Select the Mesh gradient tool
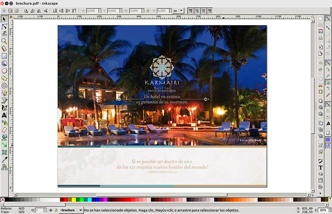Viewport: 332px width, 214px height. [x=4, y=152]
